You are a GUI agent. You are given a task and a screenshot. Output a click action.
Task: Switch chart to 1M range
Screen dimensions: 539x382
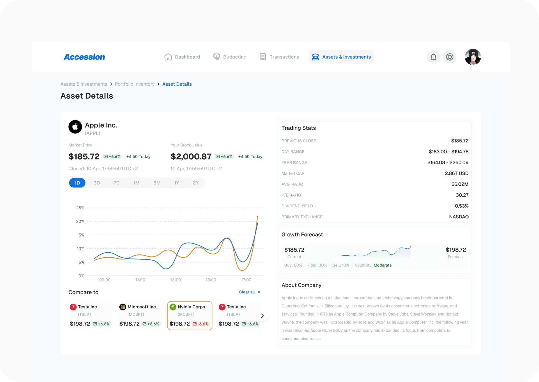pyautogui.click(x=136, y=183)
